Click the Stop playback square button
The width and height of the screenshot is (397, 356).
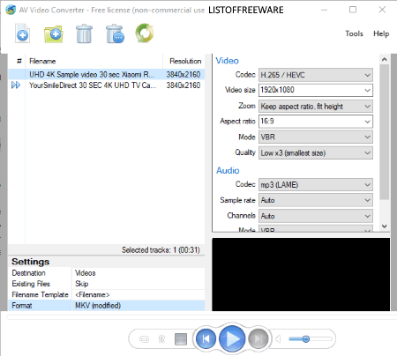click(181, 339)
